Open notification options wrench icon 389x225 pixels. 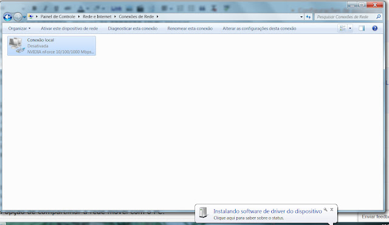(x=326, y=210)
